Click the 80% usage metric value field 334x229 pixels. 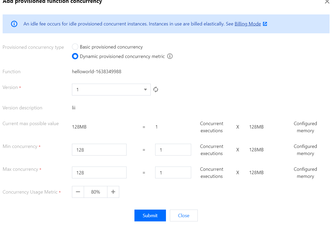coord(96,192)
